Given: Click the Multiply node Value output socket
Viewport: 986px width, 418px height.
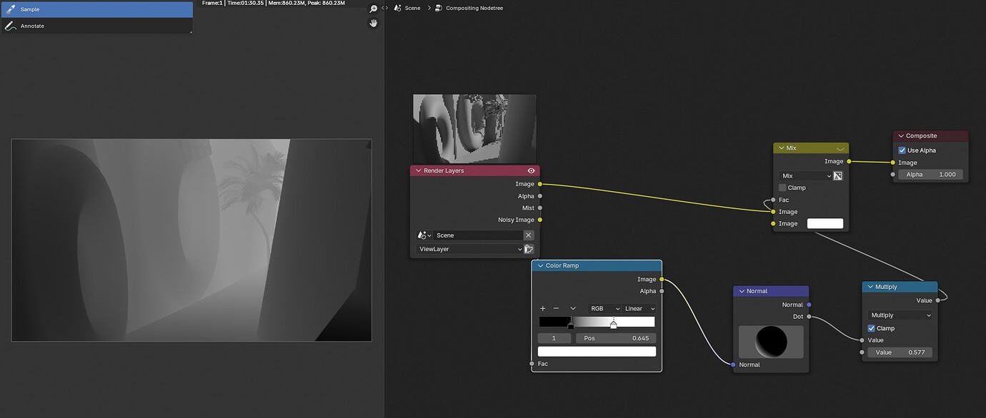Looking at the screenshot, I should (937, 300).
